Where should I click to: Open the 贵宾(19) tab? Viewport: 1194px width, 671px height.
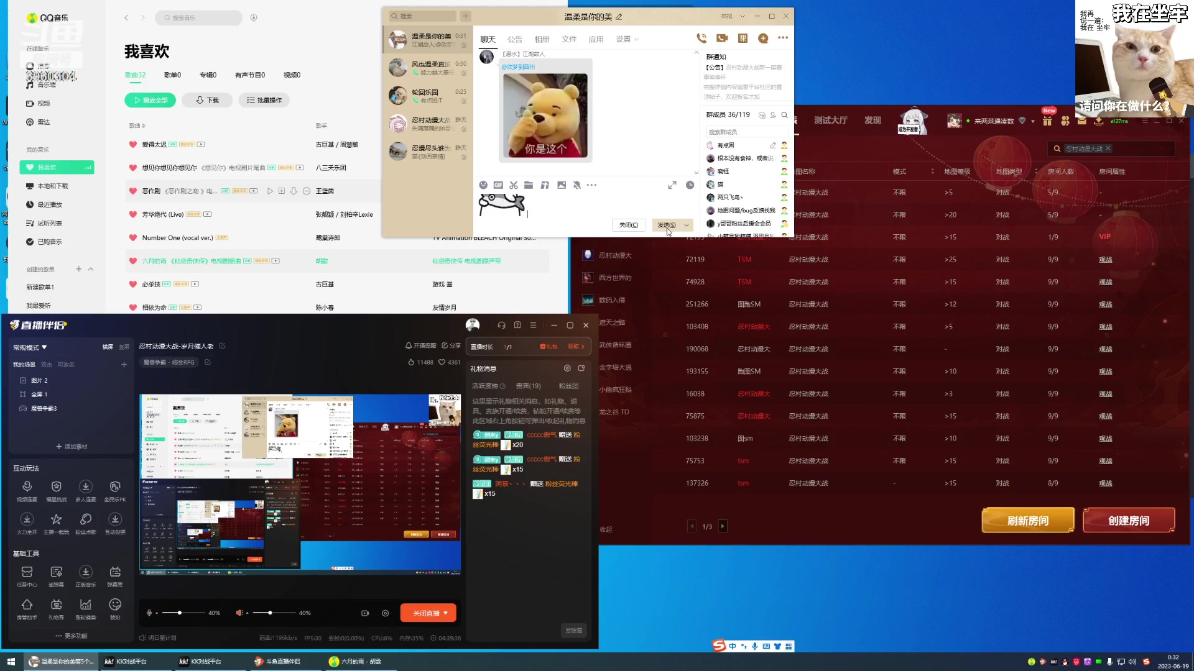point(529,386)
